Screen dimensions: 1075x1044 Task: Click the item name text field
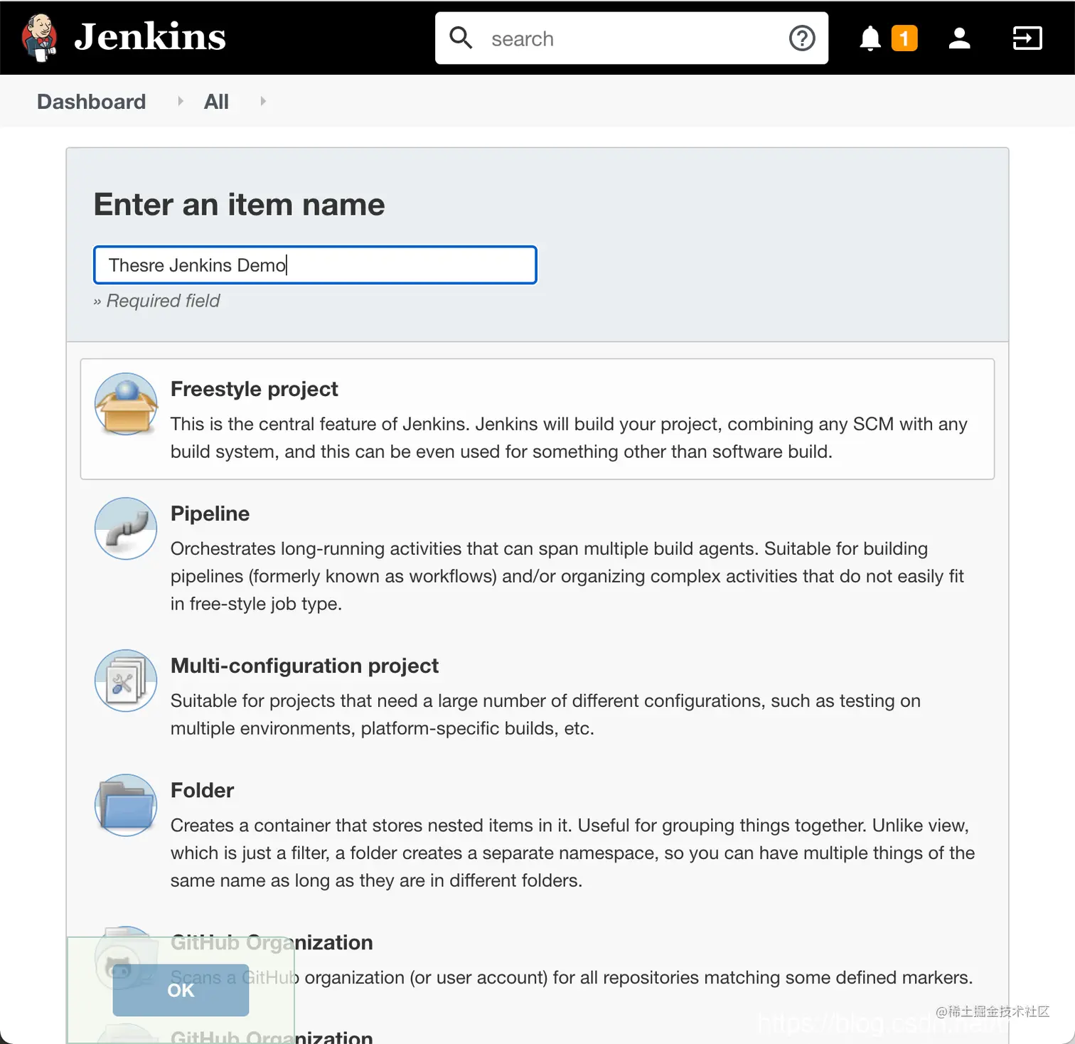point(315,265)
